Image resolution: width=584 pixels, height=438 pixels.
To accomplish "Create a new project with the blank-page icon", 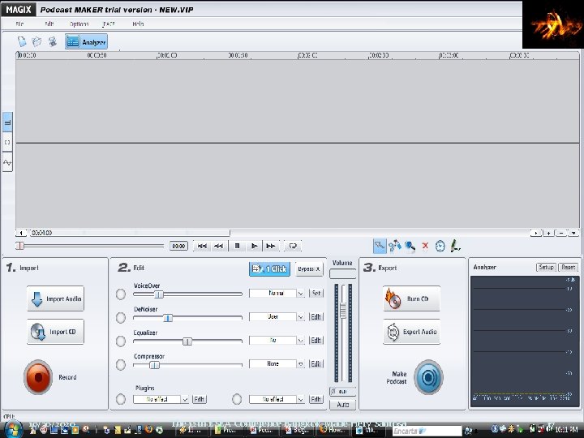I will coord(22,41).
